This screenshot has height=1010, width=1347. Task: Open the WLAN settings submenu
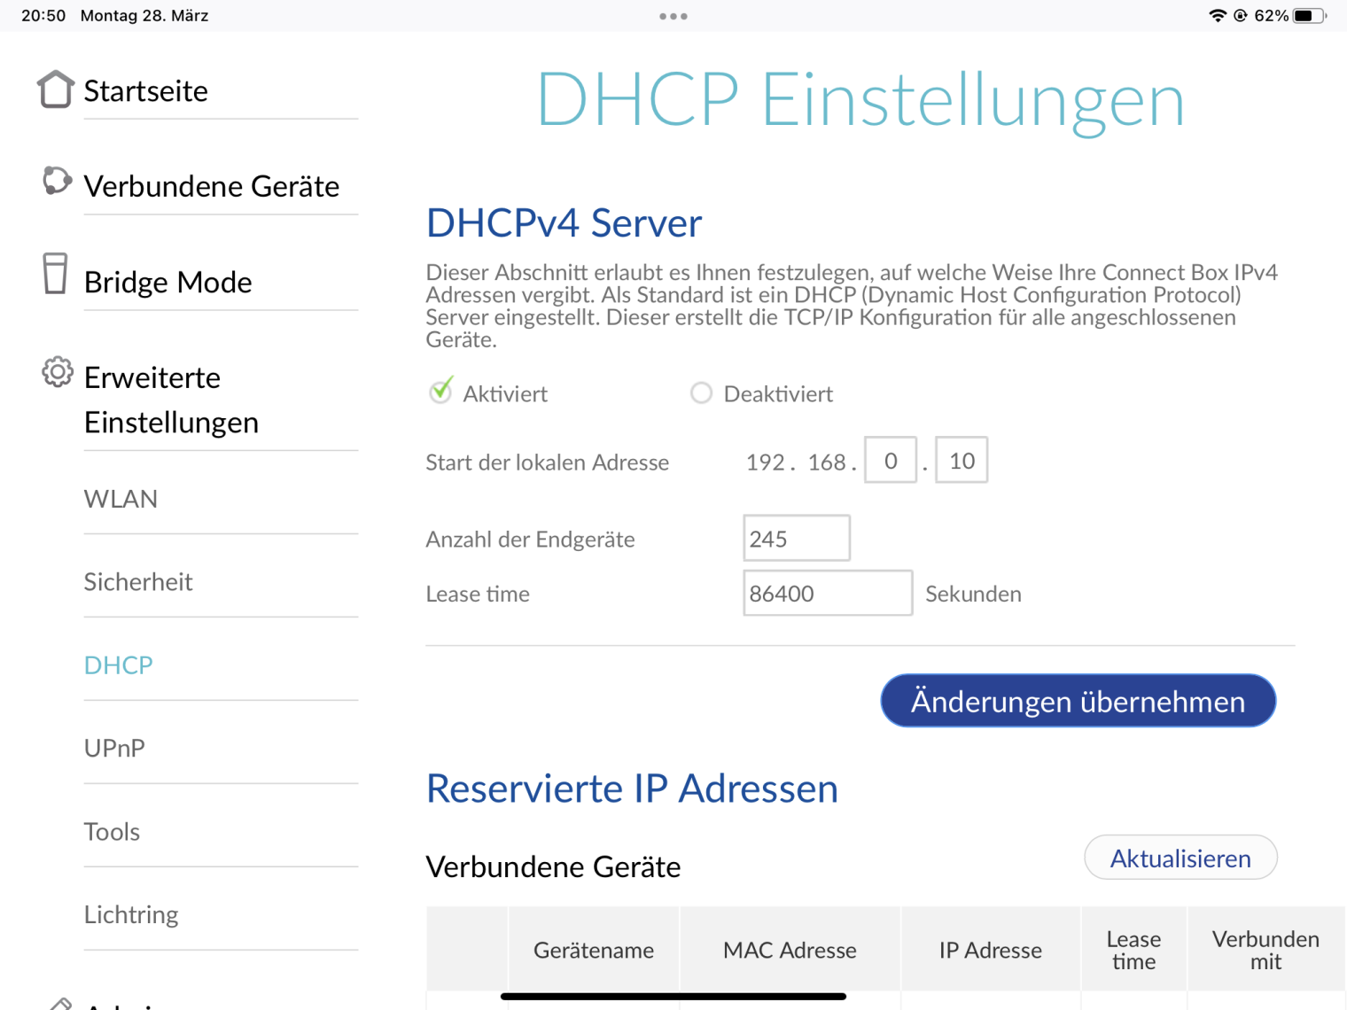(x=121, y=499)
